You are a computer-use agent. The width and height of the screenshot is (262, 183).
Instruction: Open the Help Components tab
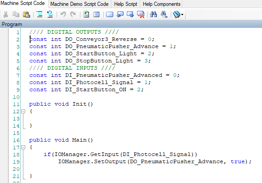(162, 4)
